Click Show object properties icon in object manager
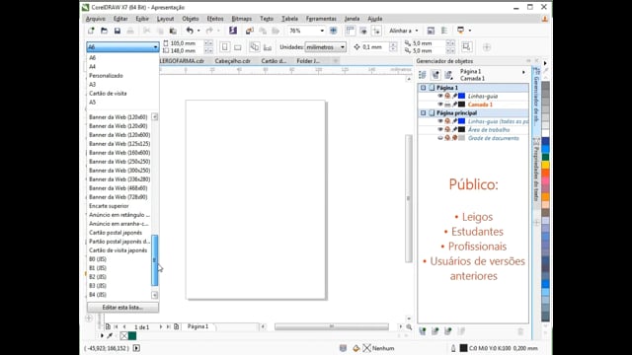 422,75
